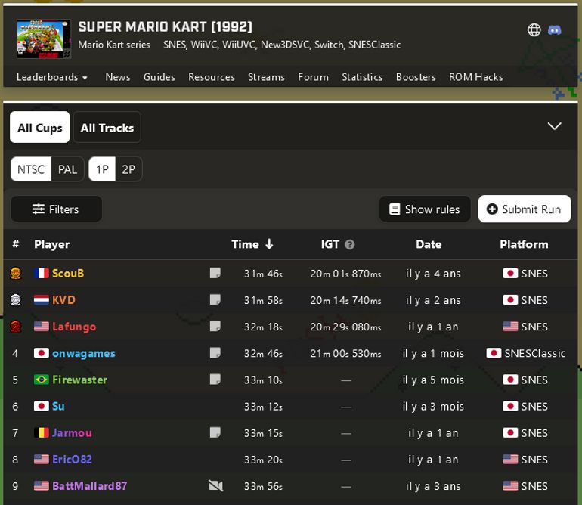Click the Japan platform flag in onwagames' row

pos(494,353)
